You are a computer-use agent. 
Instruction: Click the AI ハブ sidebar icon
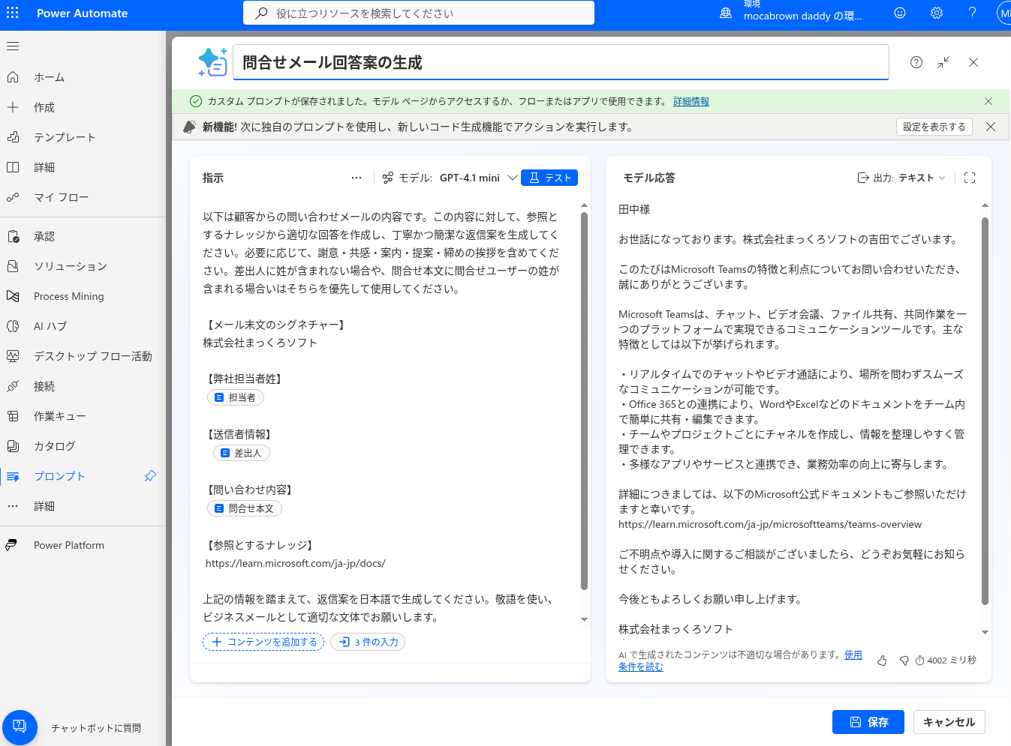pyautogui.click(x=13, y=326)
